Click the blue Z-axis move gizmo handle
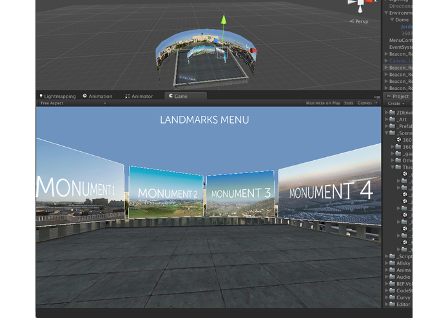This screenshot has width=448, height=318. click(216, 41)
